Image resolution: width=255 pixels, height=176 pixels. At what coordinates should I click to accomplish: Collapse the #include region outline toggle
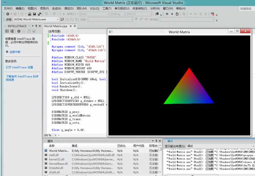[x=50, y=36]
